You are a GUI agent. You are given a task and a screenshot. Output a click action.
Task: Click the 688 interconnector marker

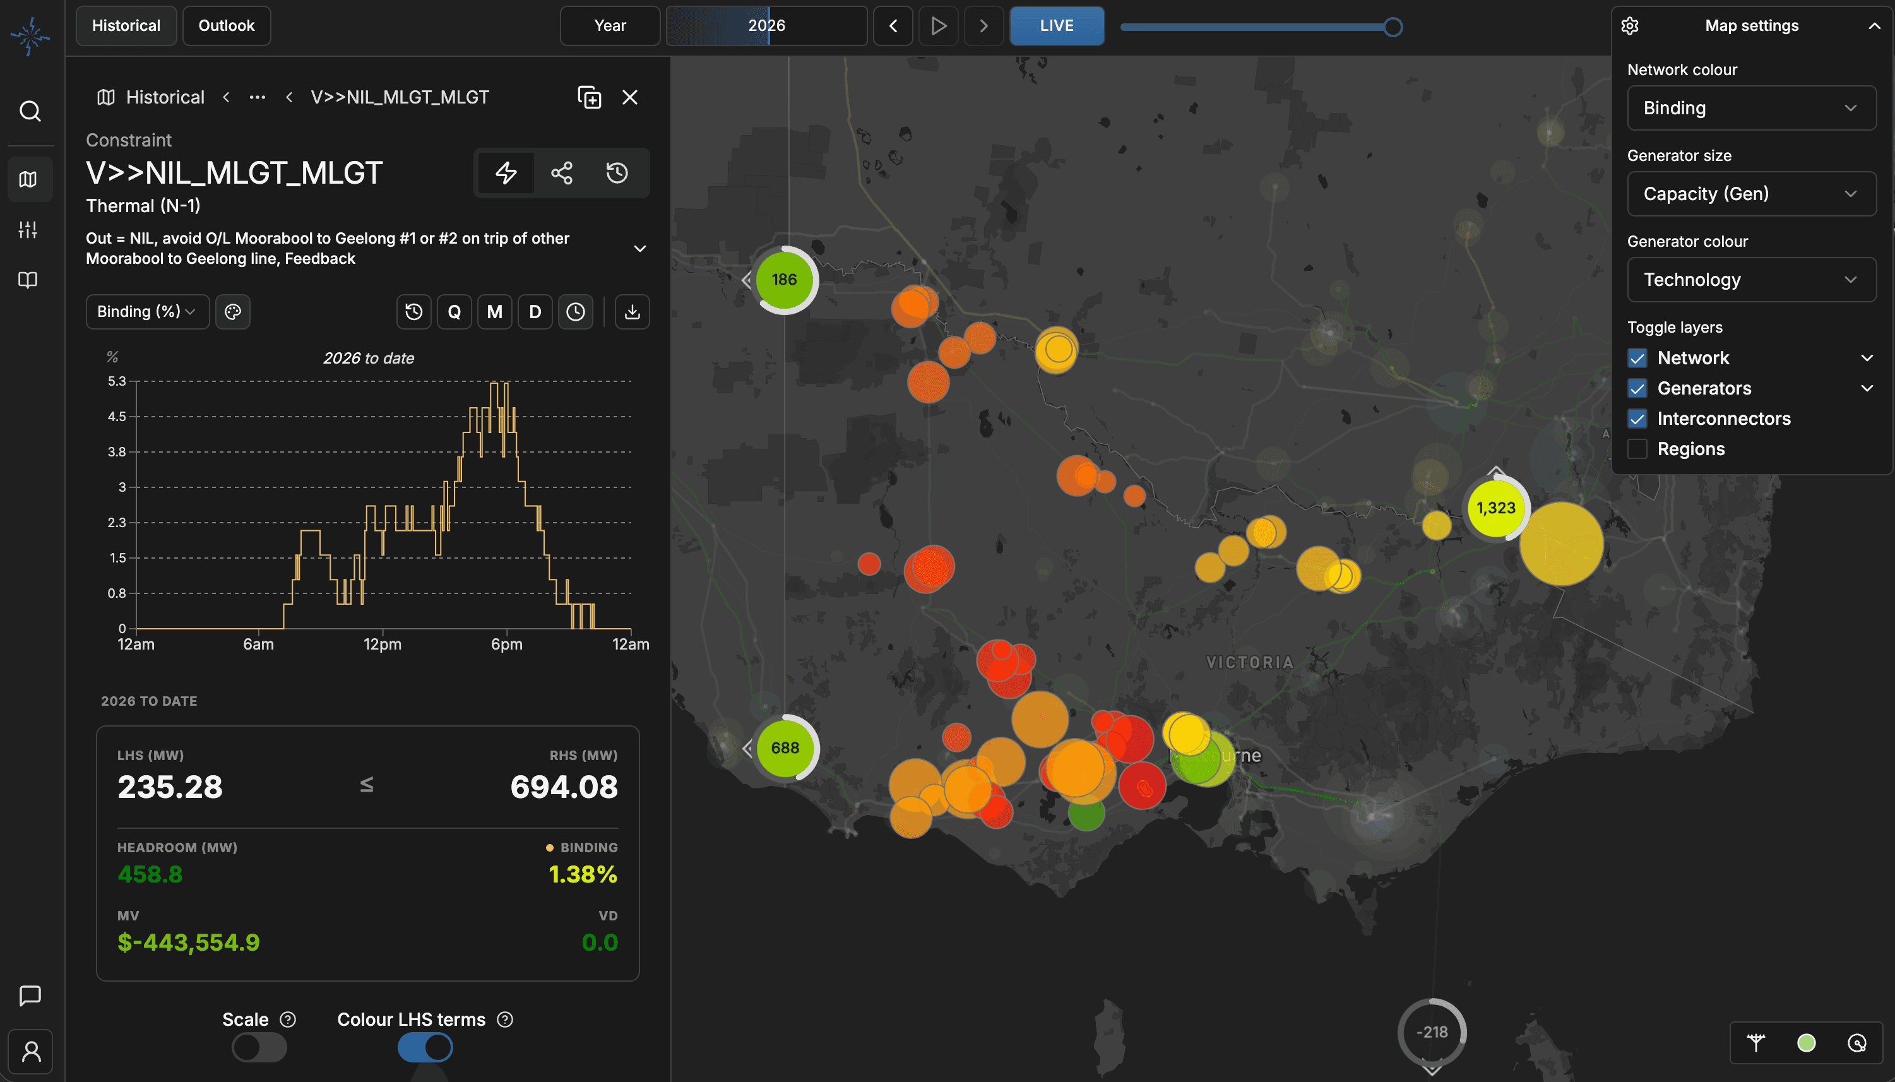pyautogui.click(x=785, y=748)
